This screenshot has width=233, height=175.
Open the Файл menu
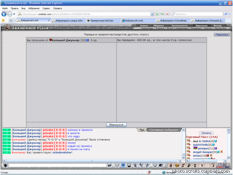click(x=5, y=8)
